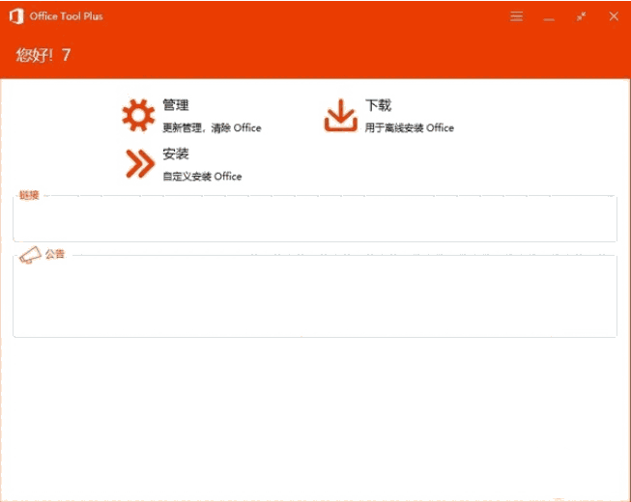This screenshot has width=631, height=502.
Task: Shrink window with the compact-mode arrows icon
Action: [x=581, y=16]
